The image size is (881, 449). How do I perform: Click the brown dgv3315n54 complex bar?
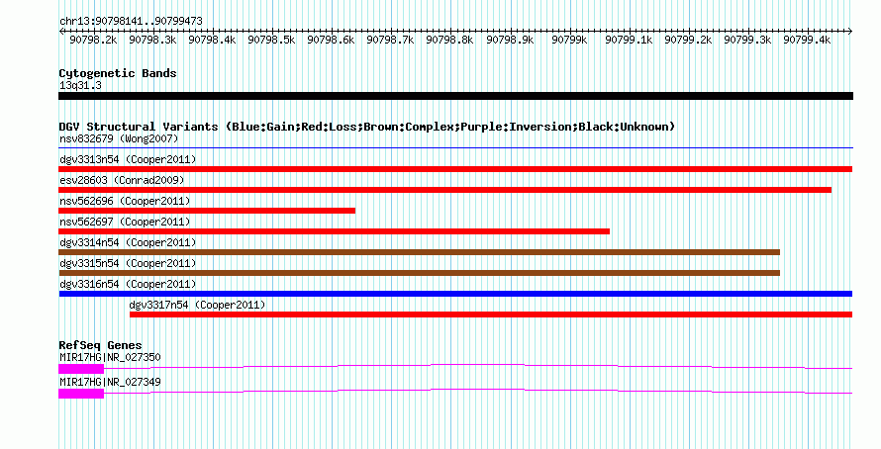pos(419,273)
